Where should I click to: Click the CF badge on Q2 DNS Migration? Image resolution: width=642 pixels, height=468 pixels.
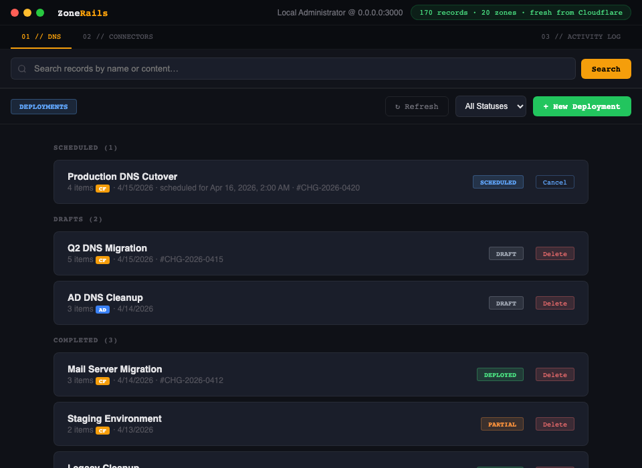coord(102,260)
